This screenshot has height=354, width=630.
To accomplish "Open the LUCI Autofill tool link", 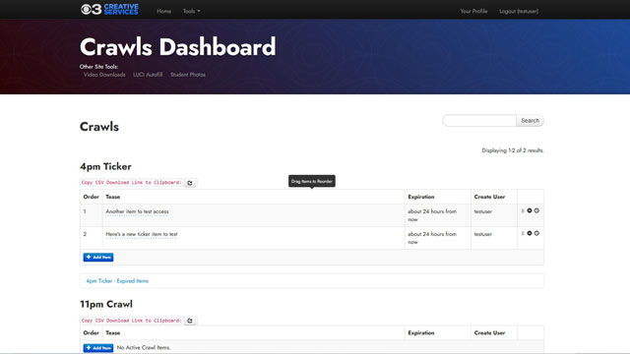I will pyautogui.click(x=148, y=75).
